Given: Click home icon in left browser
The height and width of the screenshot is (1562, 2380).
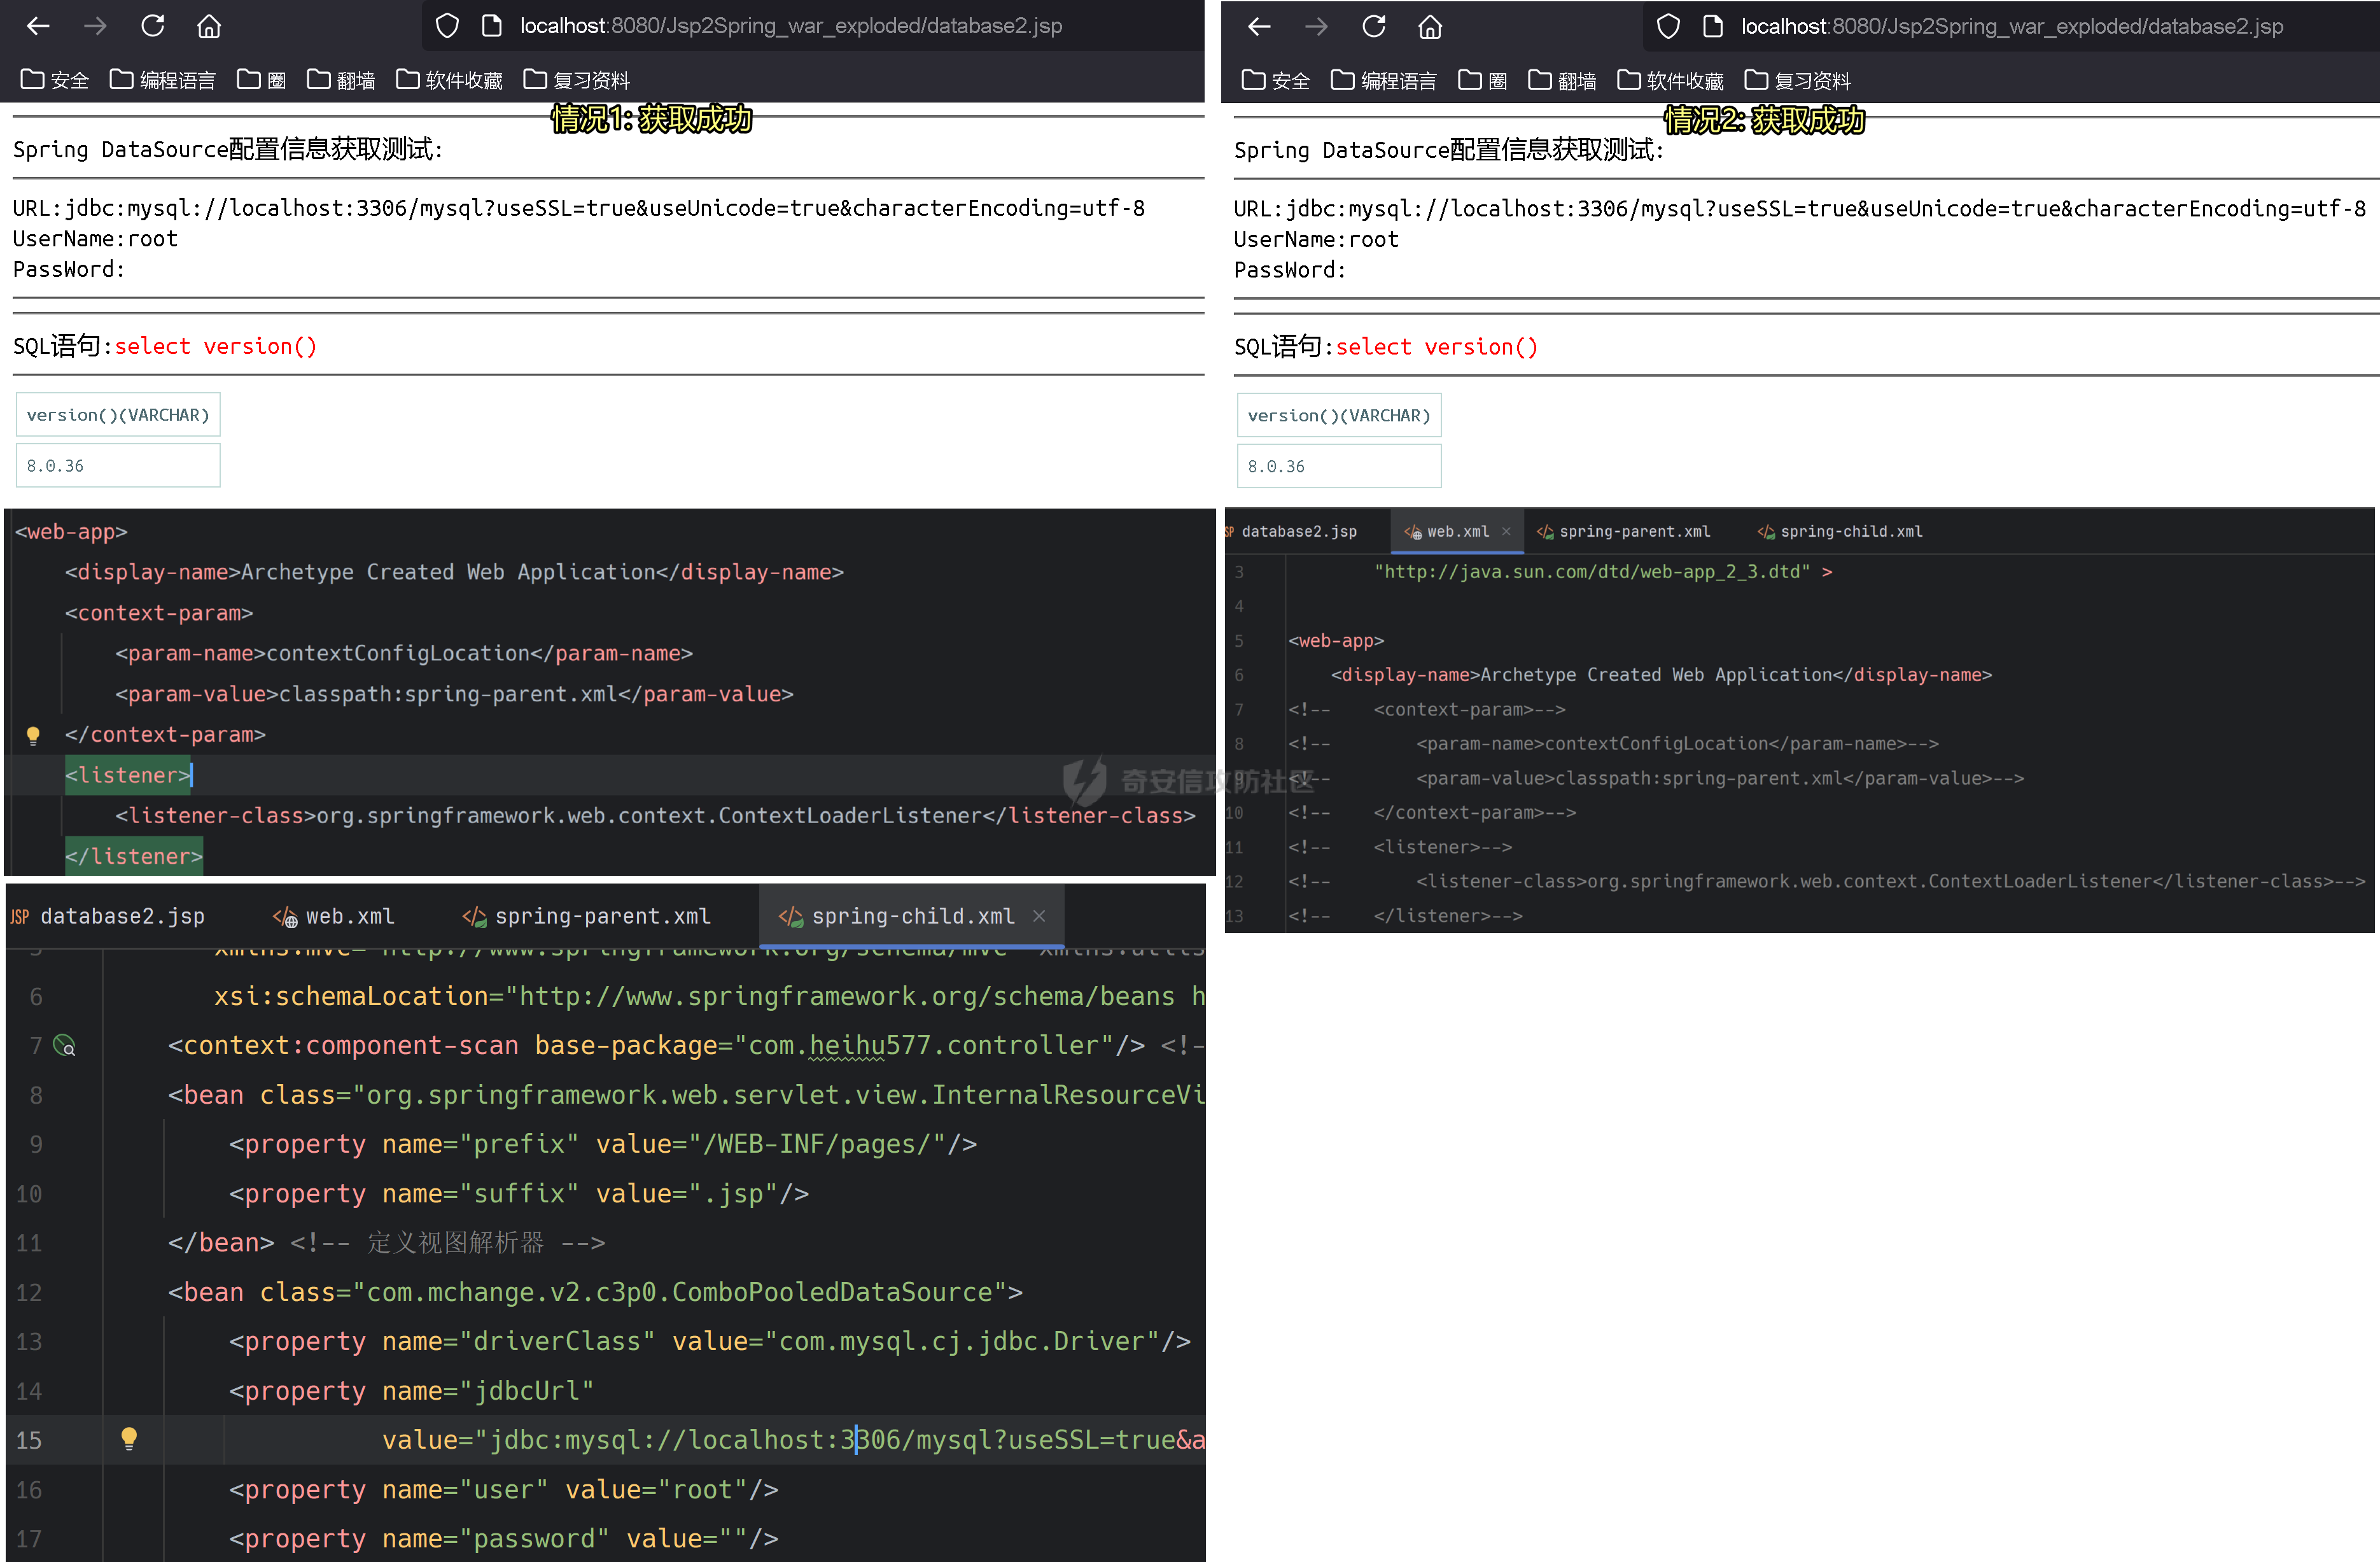Looking at the screenshot, I should pos(208,26).
